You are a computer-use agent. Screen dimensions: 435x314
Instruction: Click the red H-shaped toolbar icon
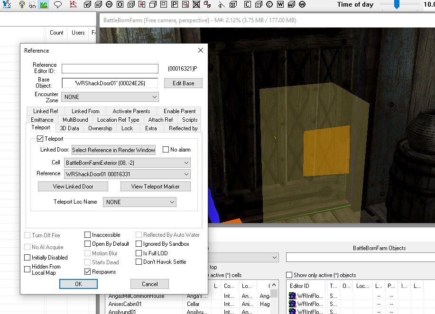point(142,4)
